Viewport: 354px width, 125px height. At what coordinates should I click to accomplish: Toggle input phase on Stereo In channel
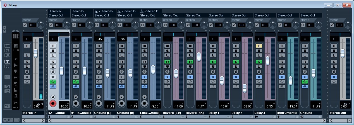[25, 25]
